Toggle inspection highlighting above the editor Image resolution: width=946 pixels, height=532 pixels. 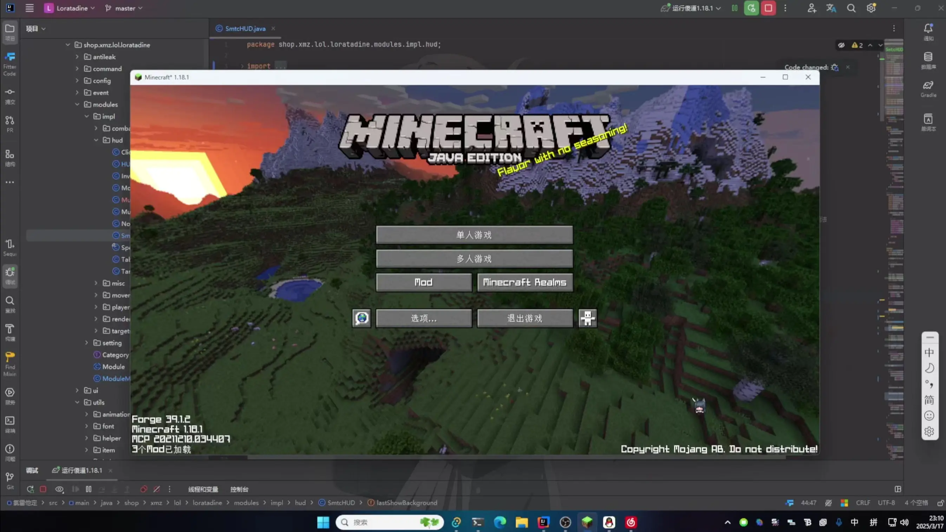point(841,45)
